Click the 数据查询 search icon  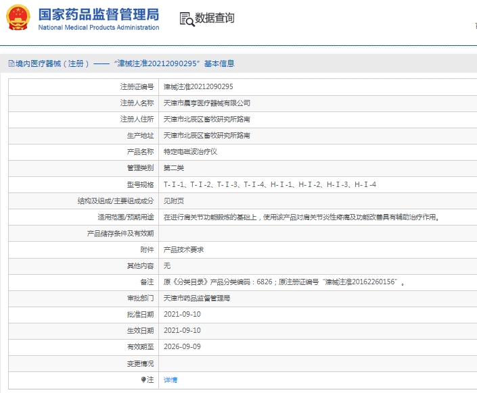click(x=187, y=19)
